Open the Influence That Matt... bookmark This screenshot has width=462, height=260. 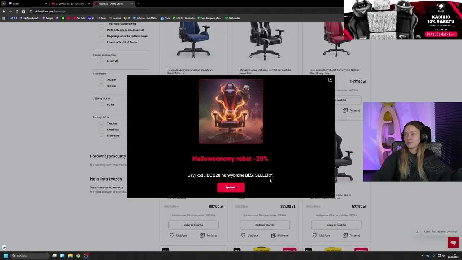145,18
